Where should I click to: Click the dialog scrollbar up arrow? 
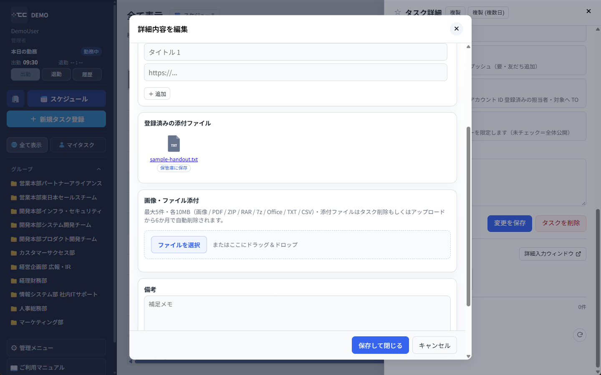[468, 47]
